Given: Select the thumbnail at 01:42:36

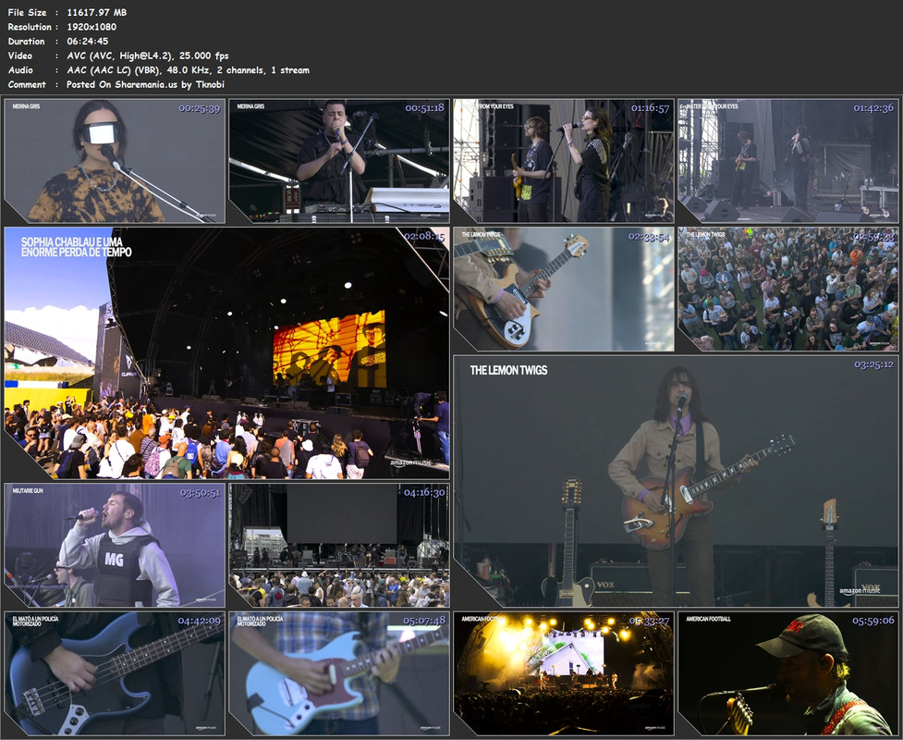Looking at the screenshot, I should 788,161.
